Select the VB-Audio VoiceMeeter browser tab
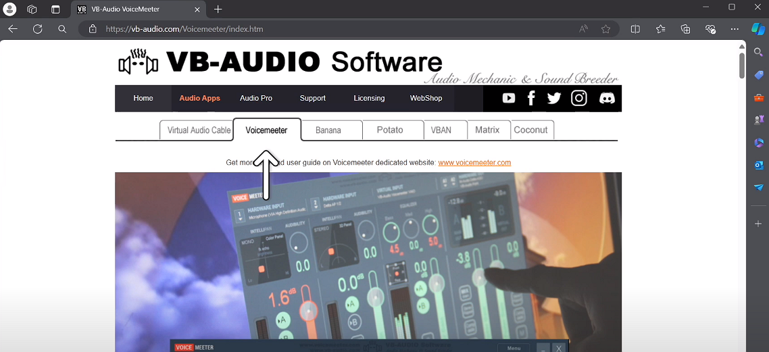The width and height of the screenshot is (769, 352). (139, 9)
